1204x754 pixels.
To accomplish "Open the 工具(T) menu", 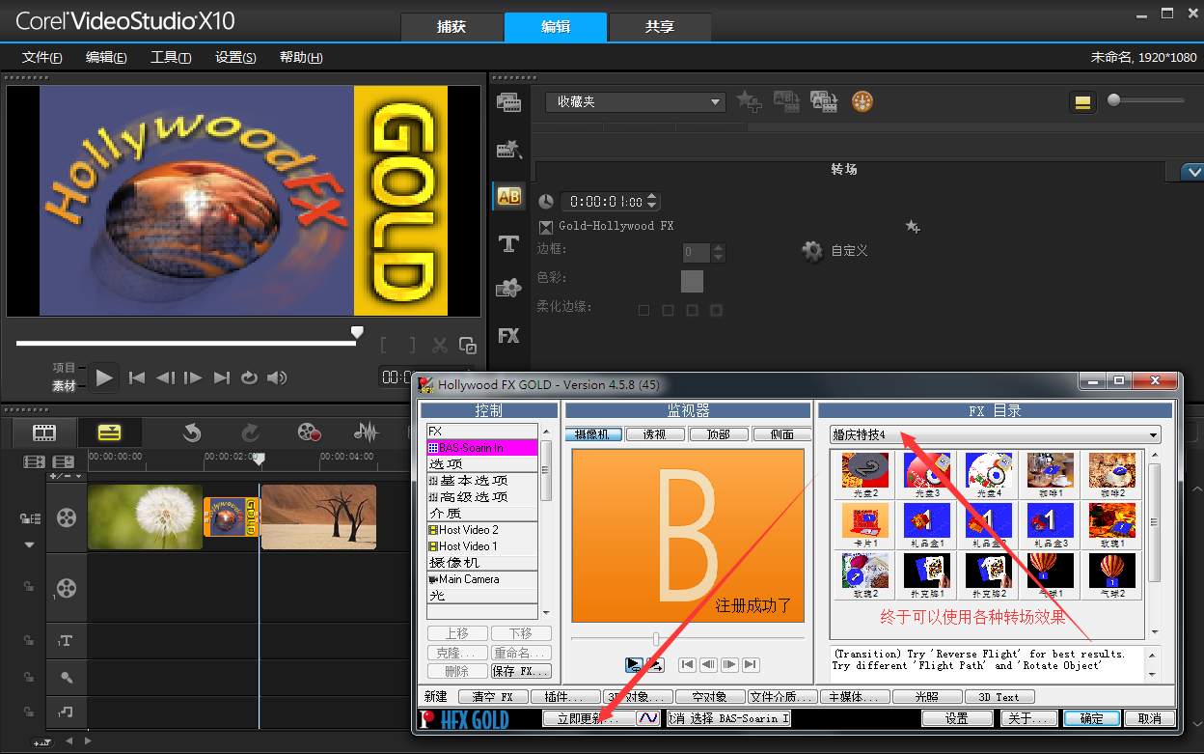I will [171, 57].
